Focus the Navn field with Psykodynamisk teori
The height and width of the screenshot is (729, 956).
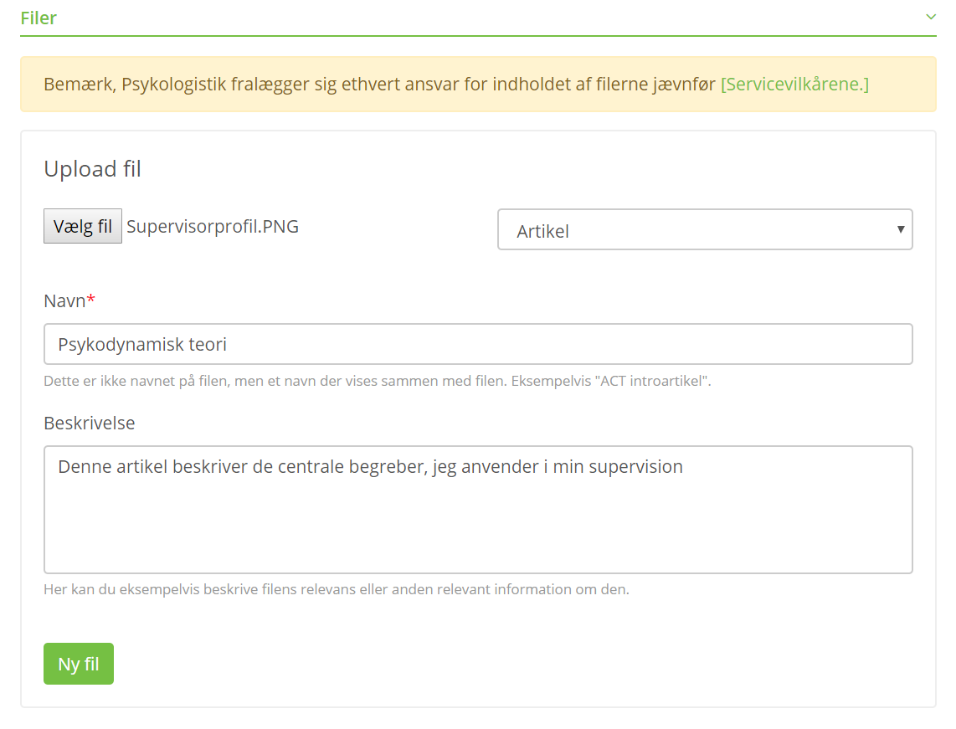point(477,344)
